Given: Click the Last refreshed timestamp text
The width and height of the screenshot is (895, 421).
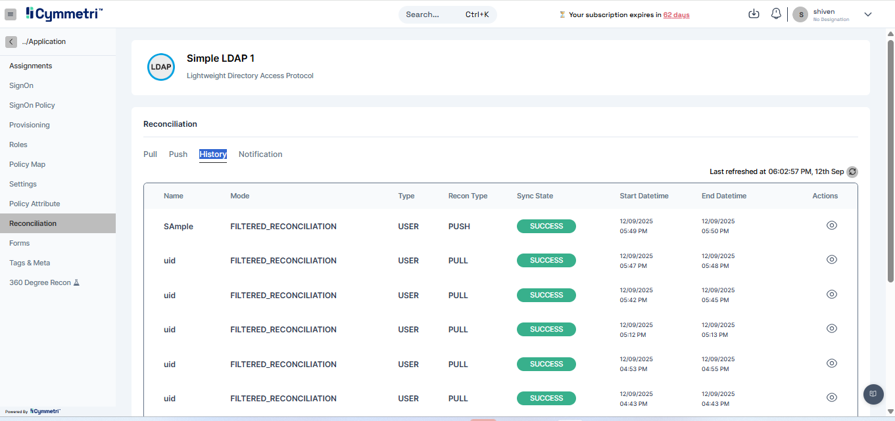Looking at the screenshot, I should coord(777,171).
